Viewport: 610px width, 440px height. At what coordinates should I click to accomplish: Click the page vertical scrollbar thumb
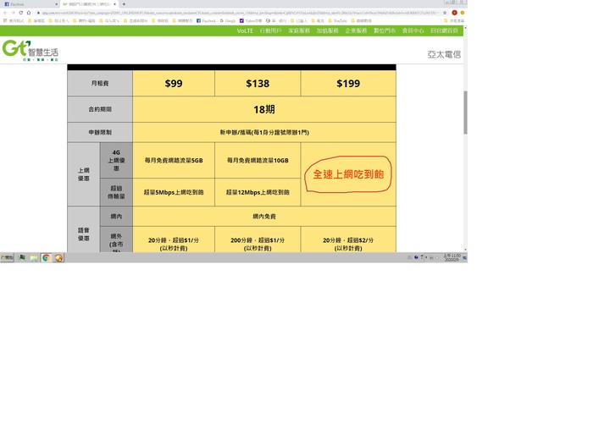[465, 113]
